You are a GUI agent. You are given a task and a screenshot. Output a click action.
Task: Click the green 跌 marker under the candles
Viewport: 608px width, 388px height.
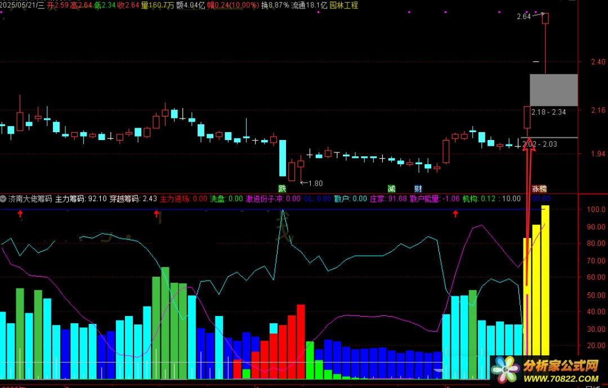(x=282, y=188)
